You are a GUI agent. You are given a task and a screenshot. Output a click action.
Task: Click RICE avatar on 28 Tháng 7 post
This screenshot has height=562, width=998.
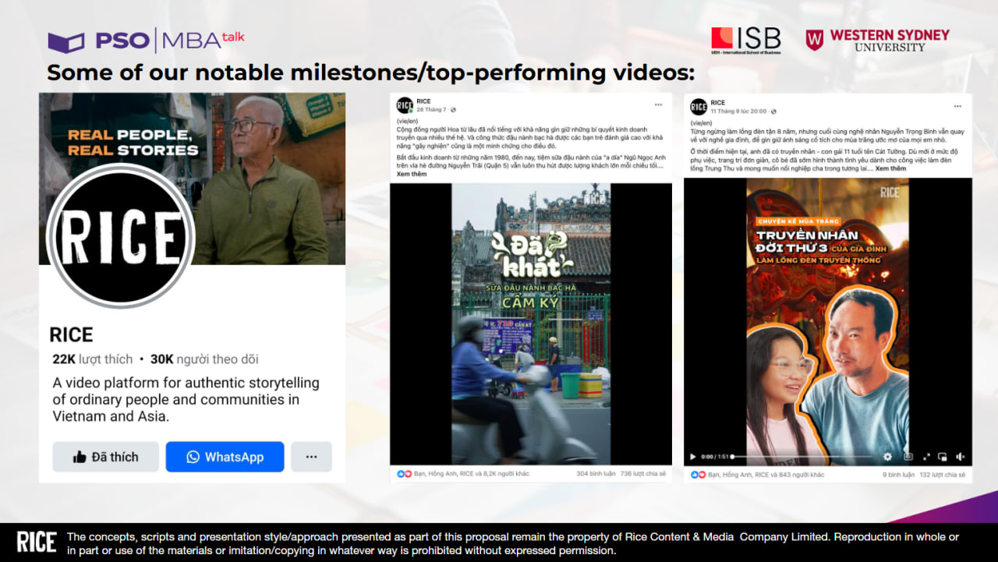[405, 105]
